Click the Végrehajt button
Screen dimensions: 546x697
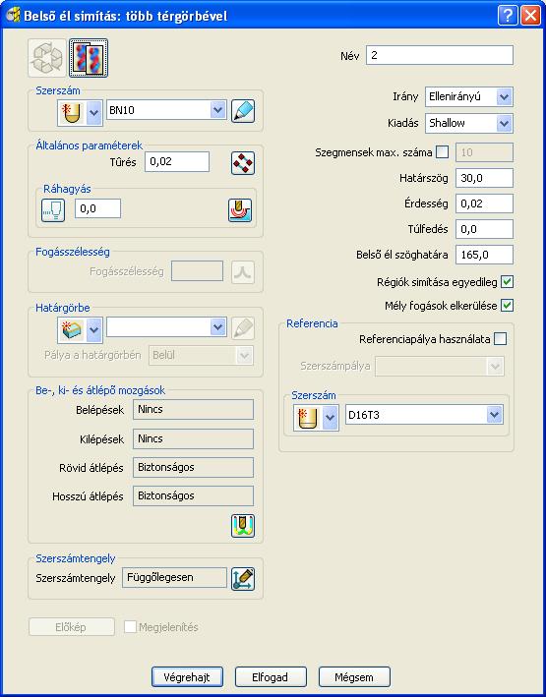click(187, 677)
